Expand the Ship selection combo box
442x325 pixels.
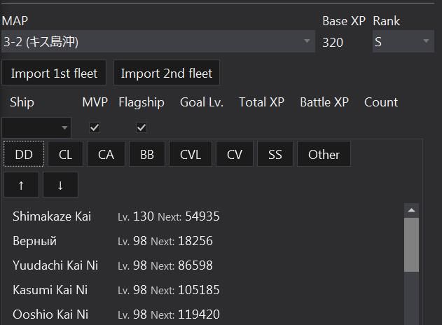click(x=36, y=127)
